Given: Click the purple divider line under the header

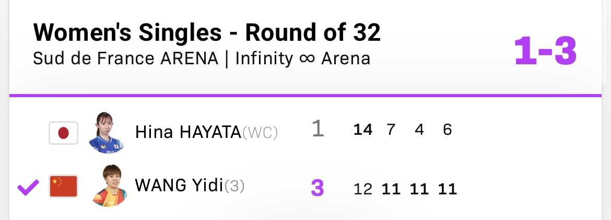Looking at the screenshot, I should 305,95.
